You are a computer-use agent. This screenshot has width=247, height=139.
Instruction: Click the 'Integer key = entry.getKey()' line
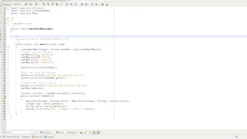(45, 104)
